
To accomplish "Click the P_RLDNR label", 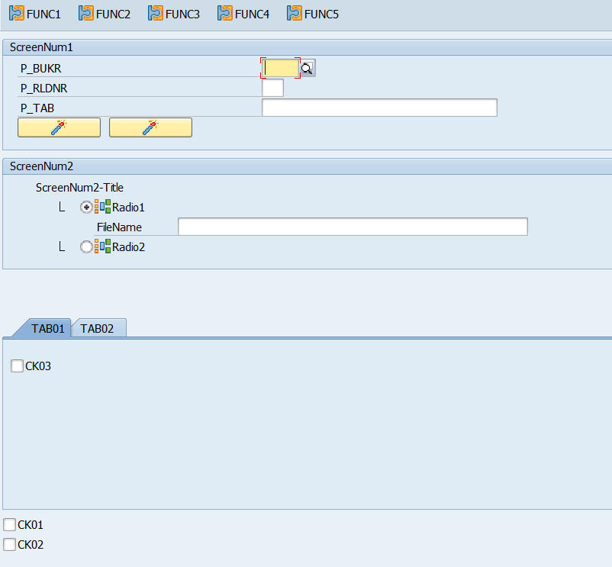I will (x=44, y=89).
